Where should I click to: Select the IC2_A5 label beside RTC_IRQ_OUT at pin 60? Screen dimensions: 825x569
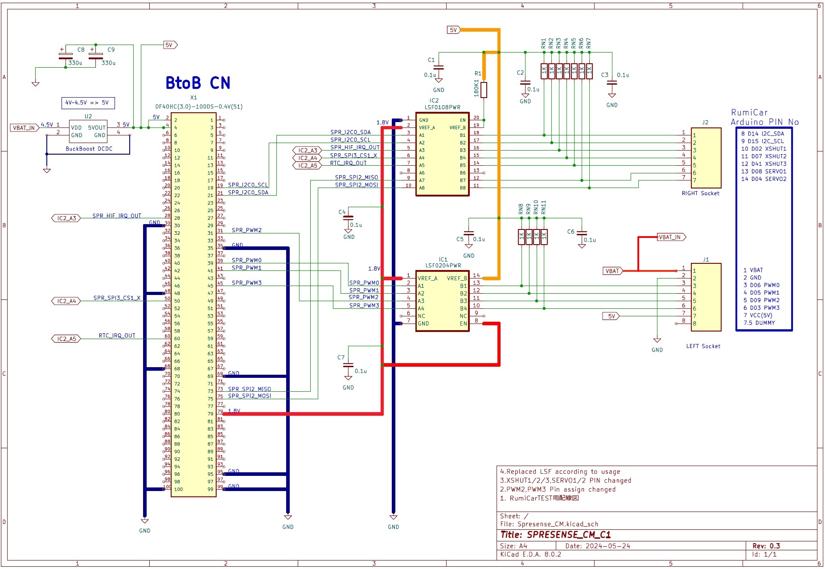click(66, 339)
